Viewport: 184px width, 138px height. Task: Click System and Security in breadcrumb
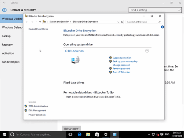59,22
